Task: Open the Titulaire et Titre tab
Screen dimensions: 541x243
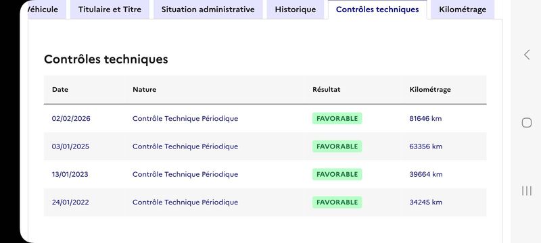Action: 110,9
